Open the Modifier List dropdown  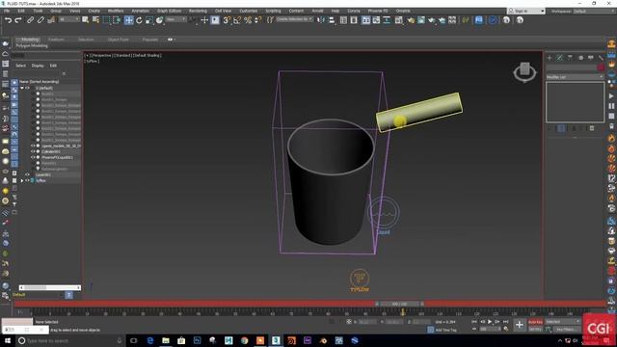(x=575, y=77)
